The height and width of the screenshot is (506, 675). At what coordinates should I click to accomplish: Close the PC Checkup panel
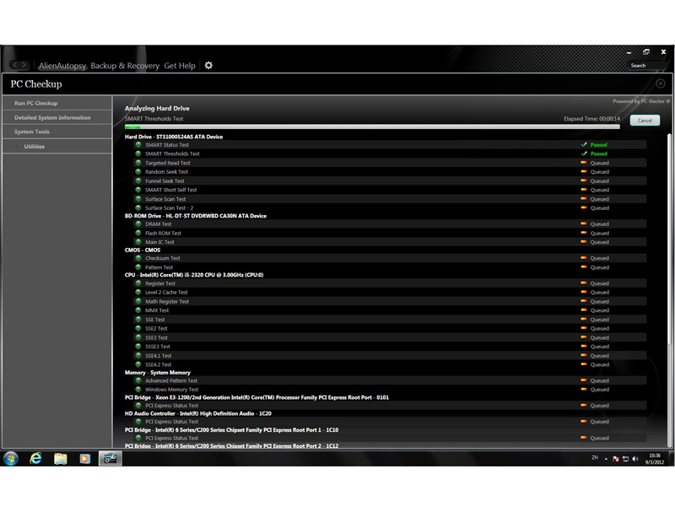(x=660, y=83)
